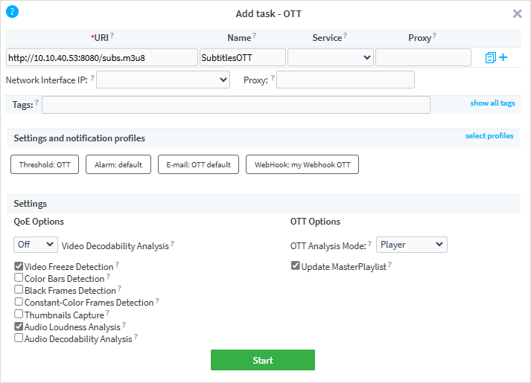Image resolution: width=531 pixels, height=383 pixels.
Task: Click the URI input field
Action: 101,57
